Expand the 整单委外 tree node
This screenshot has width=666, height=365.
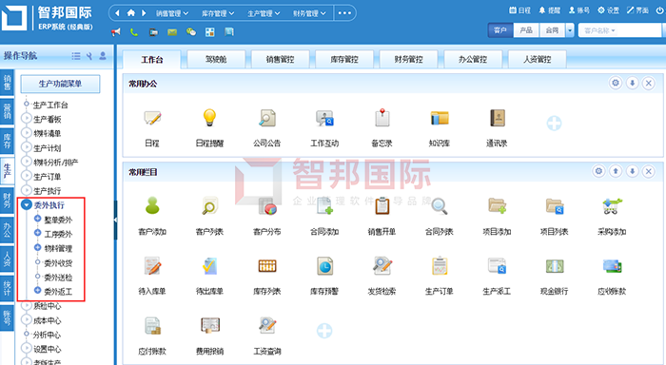coord(37,219)
